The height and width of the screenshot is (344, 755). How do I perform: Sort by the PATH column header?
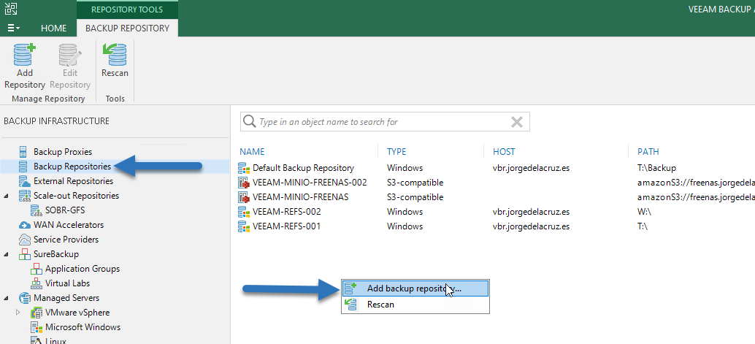648,152
